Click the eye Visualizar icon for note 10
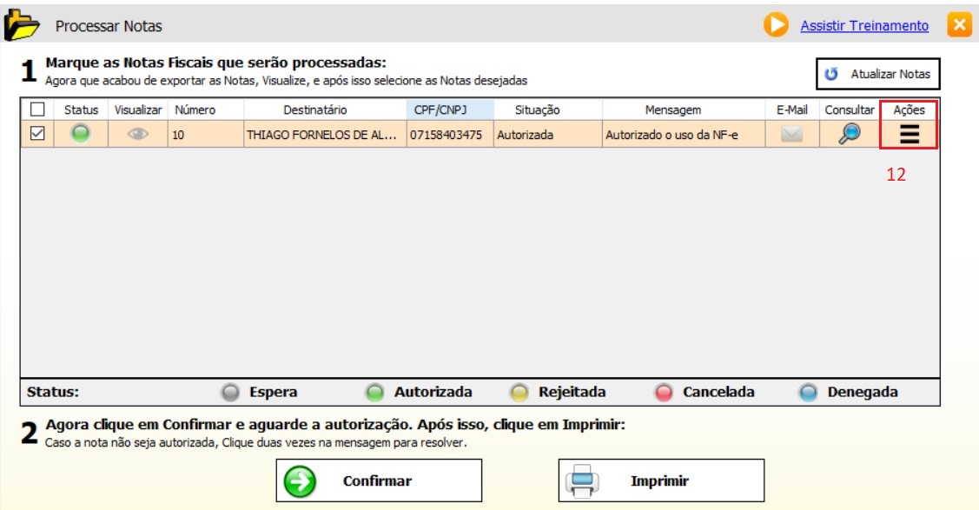This screenshot has height=510, width=979. [x=138, y=135]
